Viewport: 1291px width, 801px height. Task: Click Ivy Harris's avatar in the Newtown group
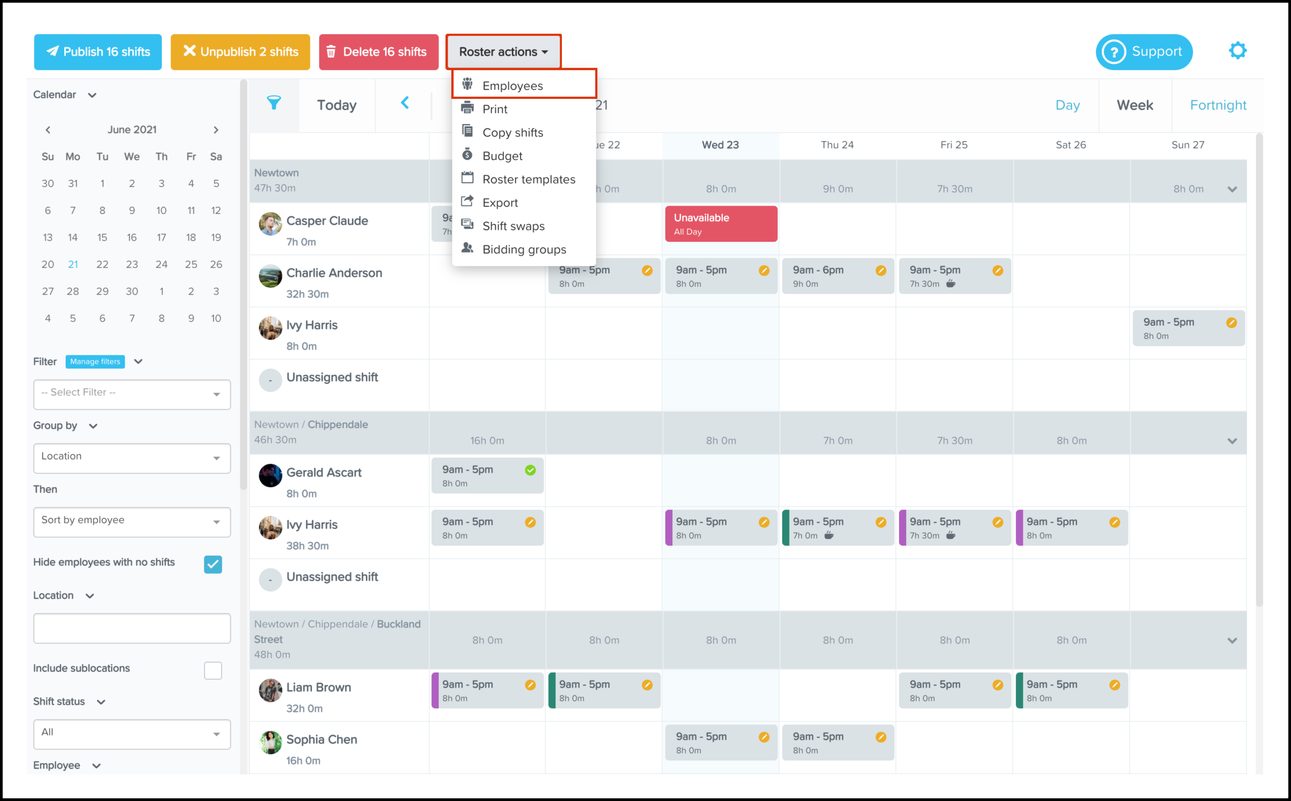coord(270,329)
